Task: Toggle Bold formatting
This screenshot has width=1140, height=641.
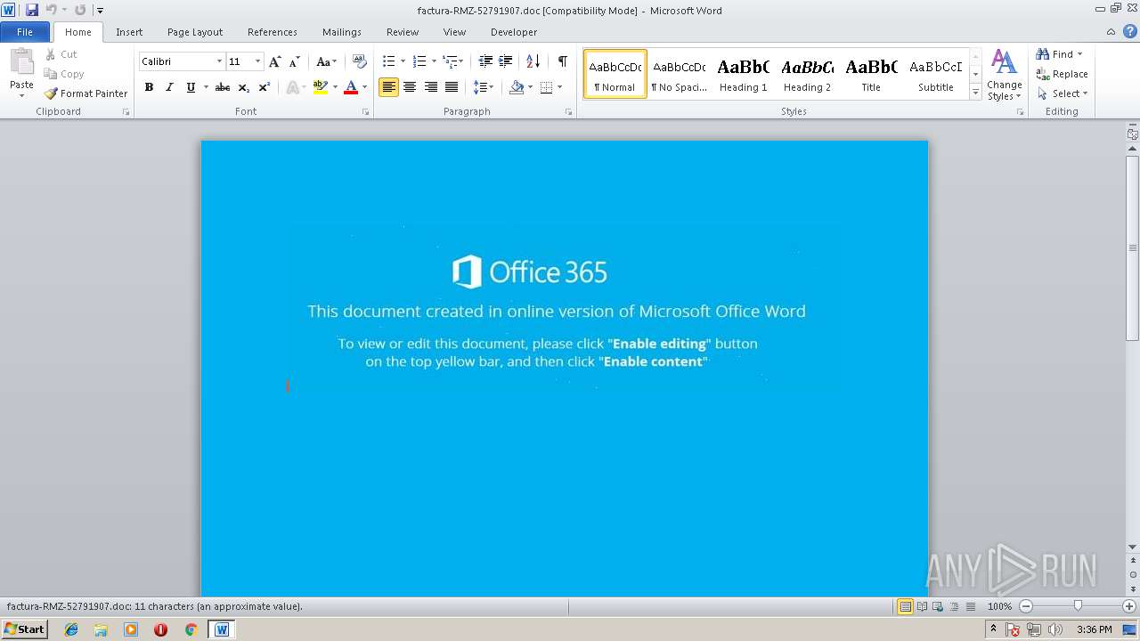Action: (149, 87)
